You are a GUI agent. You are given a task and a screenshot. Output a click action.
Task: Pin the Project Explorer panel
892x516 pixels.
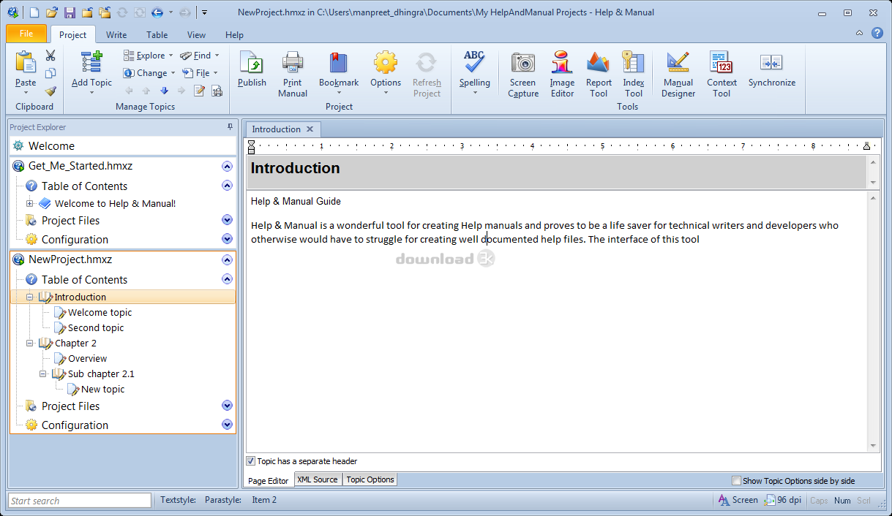point(231,127)
